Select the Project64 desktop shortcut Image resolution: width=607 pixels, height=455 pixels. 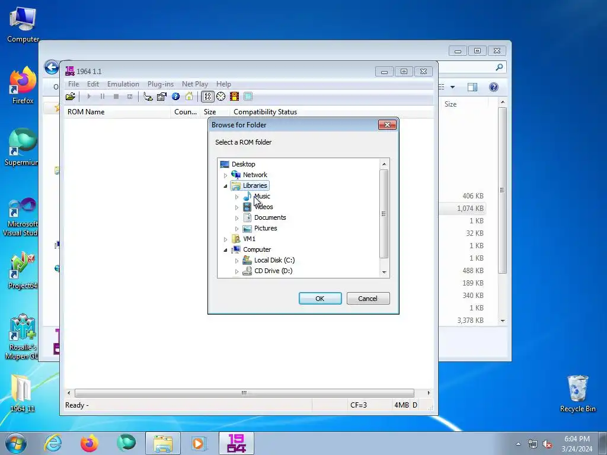pyautogui.click(x=23, y=270)
